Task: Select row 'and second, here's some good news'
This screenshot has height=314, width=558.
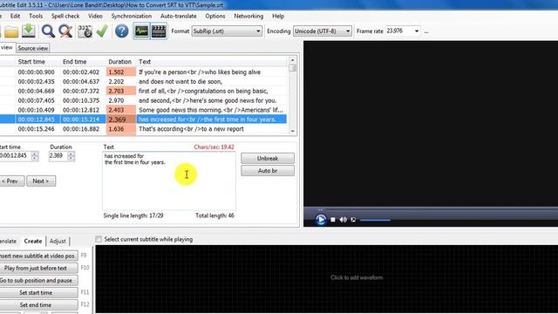Action: pyautogui.click(x=142, y=100)
